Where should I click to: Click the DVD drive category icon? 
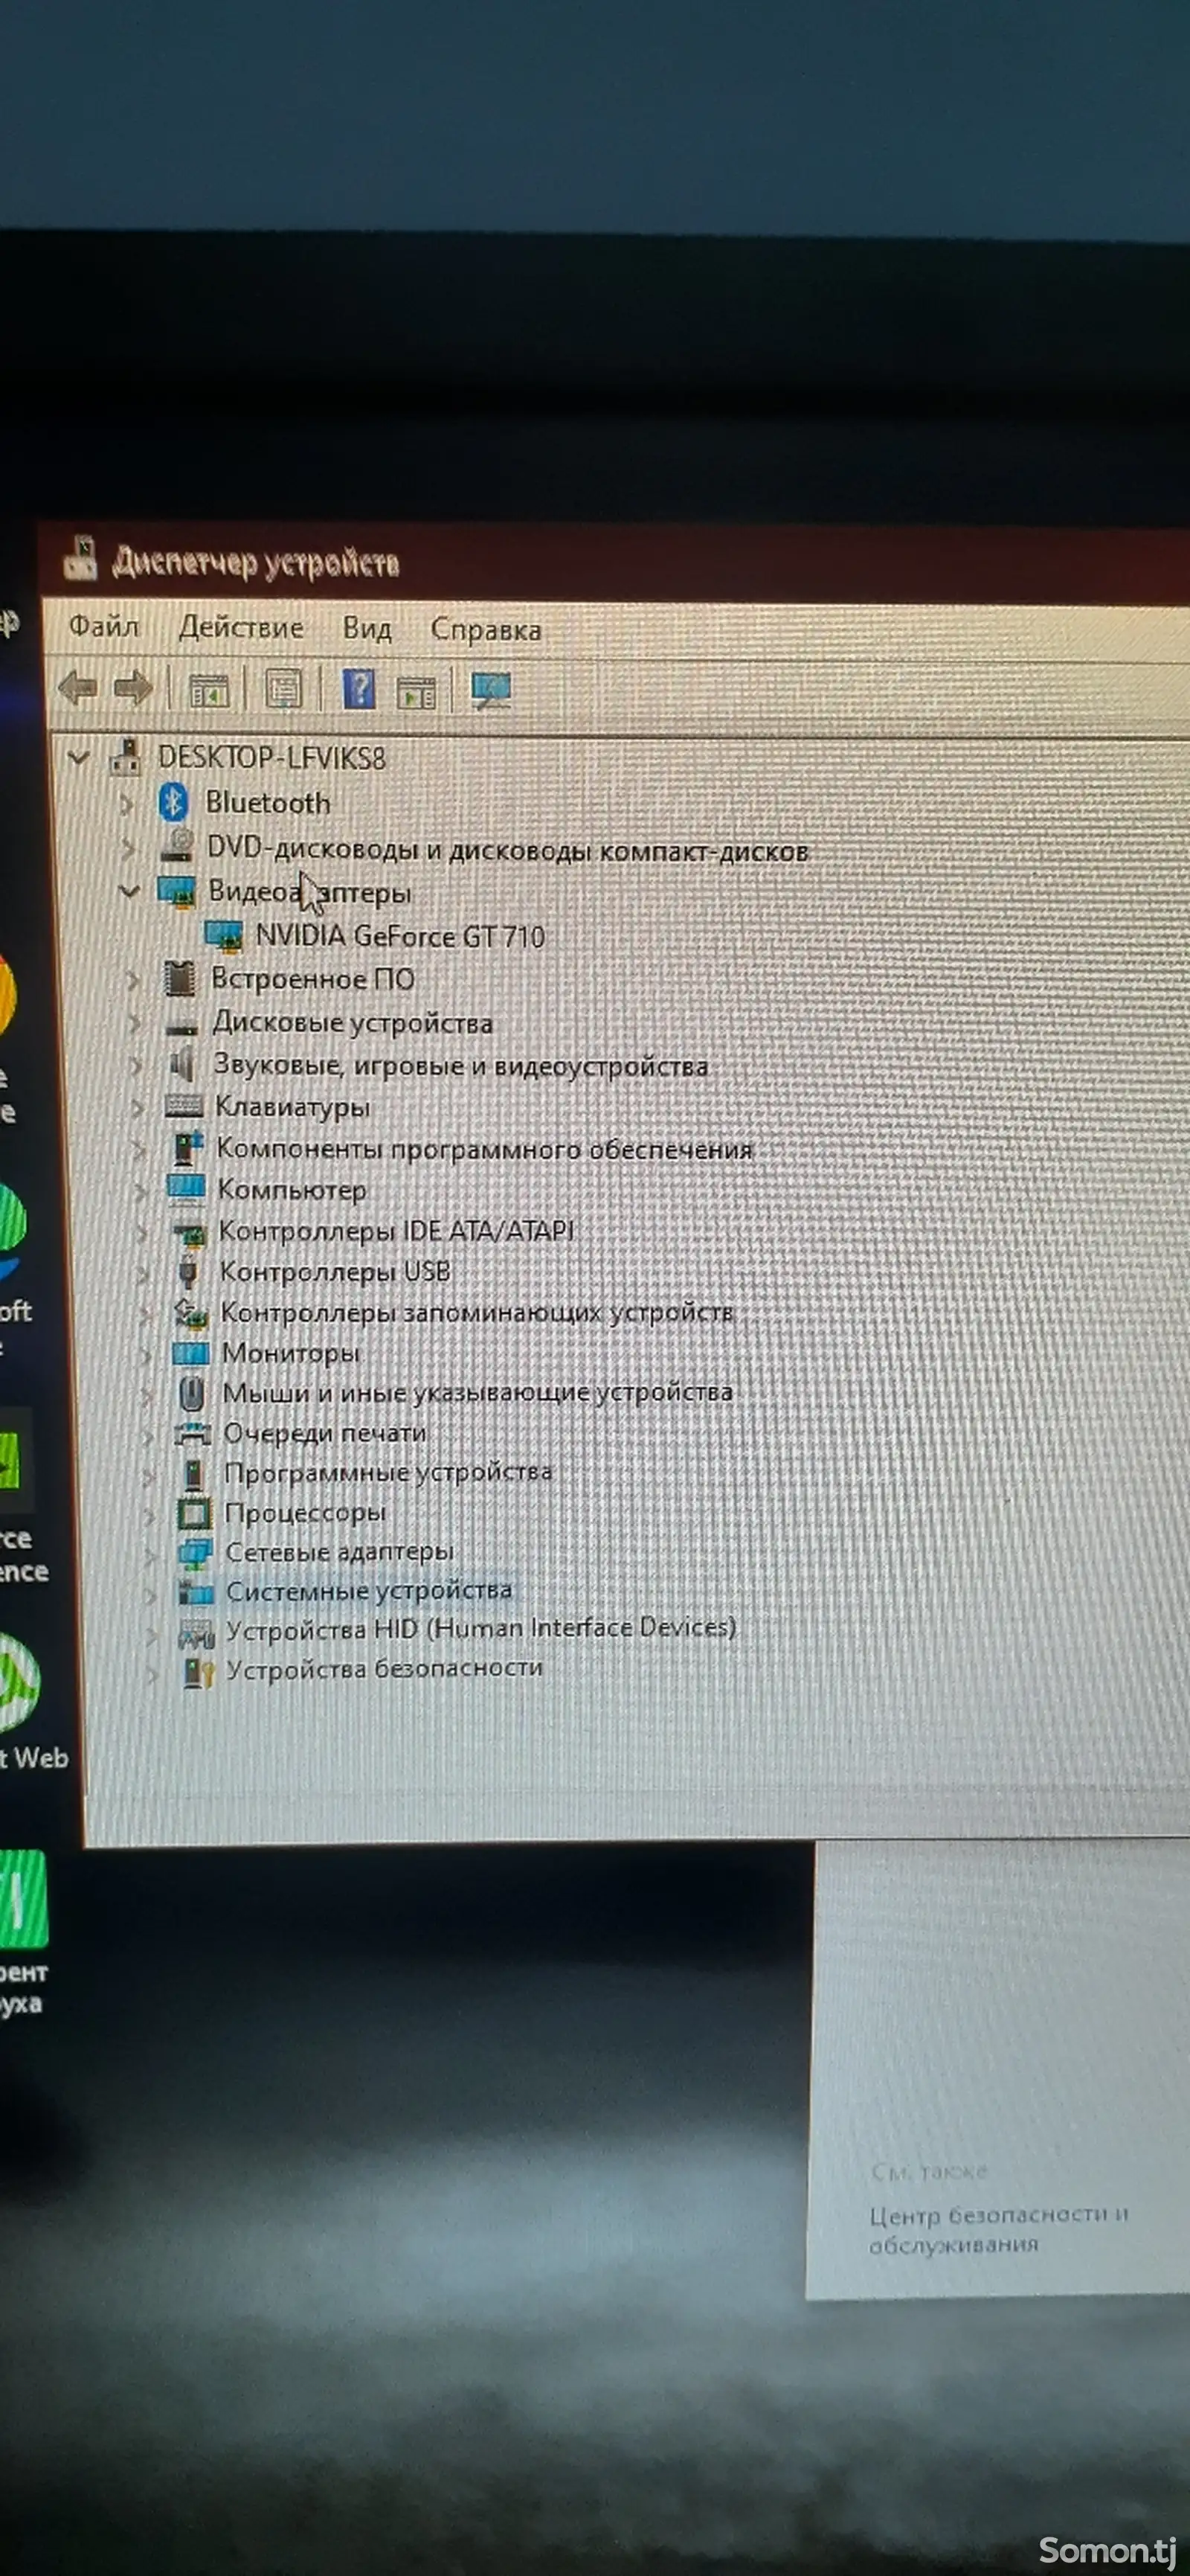pos(178,846)
